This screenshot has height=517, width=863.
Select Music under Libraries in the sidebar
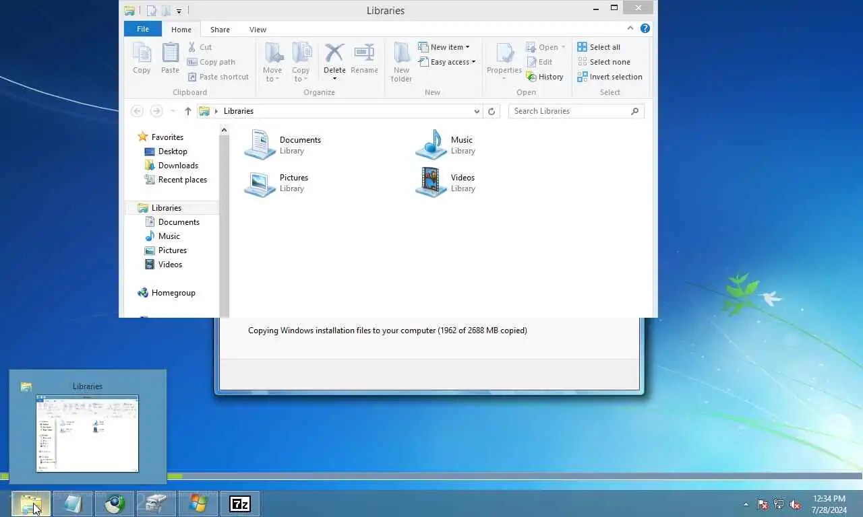point(162,236)
